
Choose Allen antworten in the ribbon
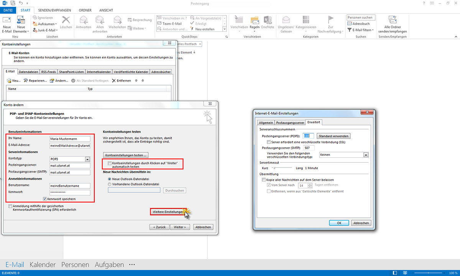pyautogui.click(x=100, y=24)
